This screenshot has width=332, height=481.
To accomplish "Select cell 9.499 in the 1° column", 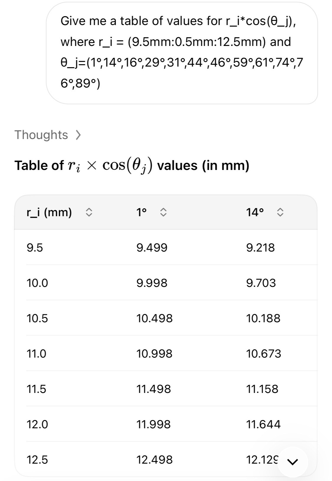I will [x=152, y=247].
